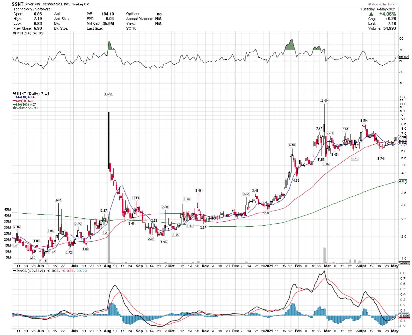This screenshot has width=412, height=335.
Task: Click the RSI(14) indicator icon
Action: [x=14, y=33]
